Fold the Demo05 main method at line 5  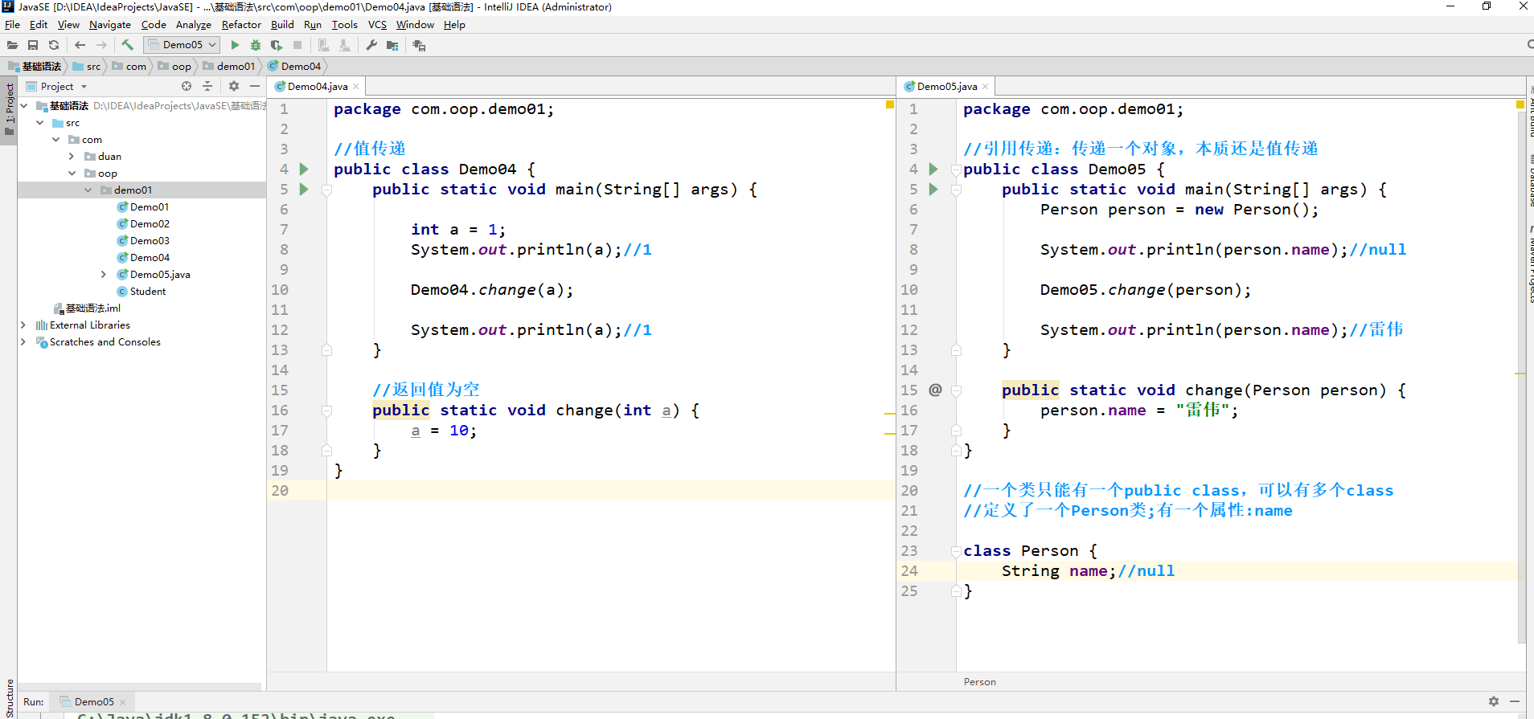(x=957, y=190)
